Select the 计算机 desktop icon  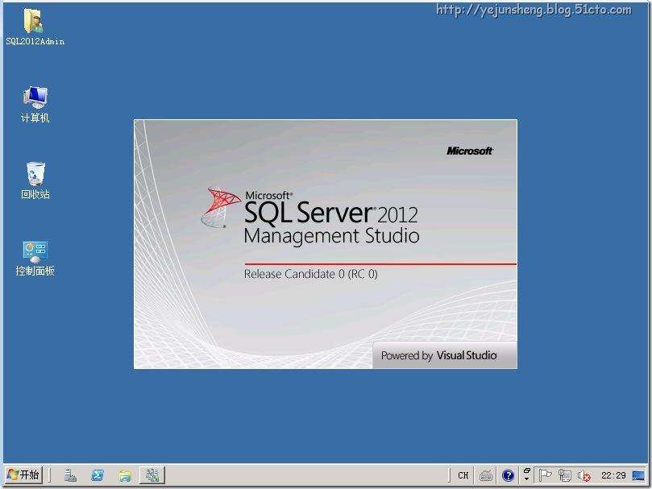pos(35,104)
